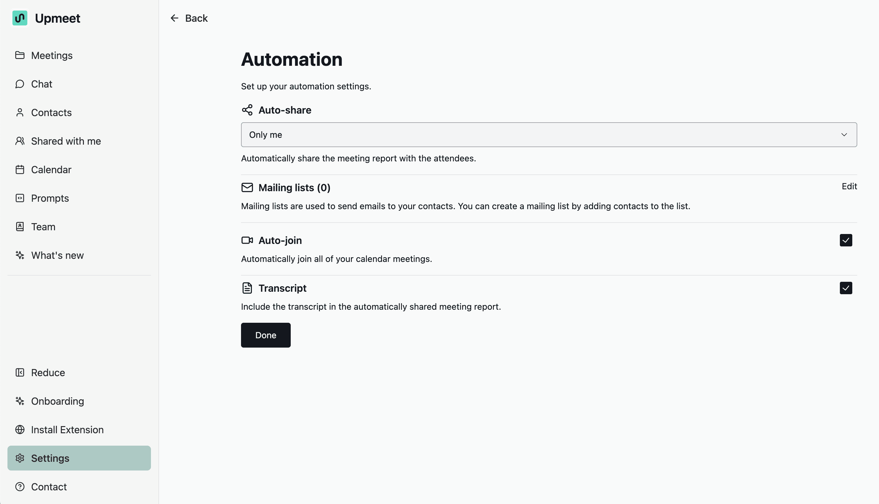Screen dimensions: 879x504
Task: Go to Contacts in sidebar
Action: point(51,112)
